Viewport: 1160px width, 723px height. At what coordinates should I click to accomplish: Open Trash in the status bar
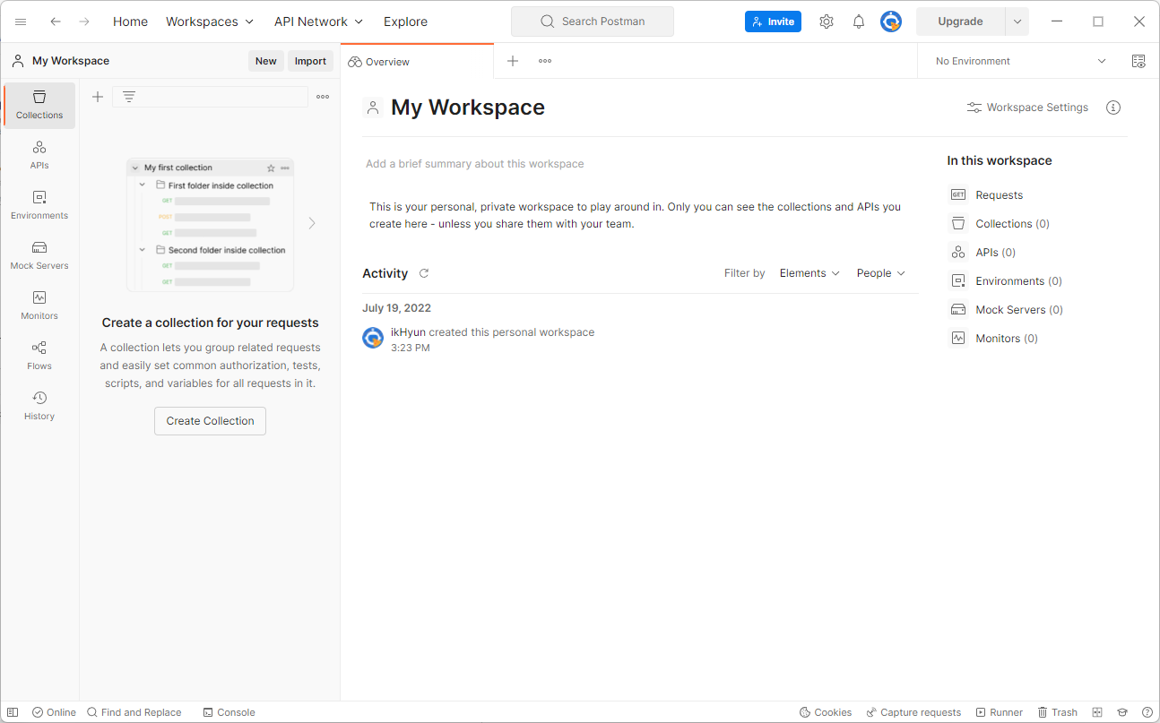[x=1057, y=712]
